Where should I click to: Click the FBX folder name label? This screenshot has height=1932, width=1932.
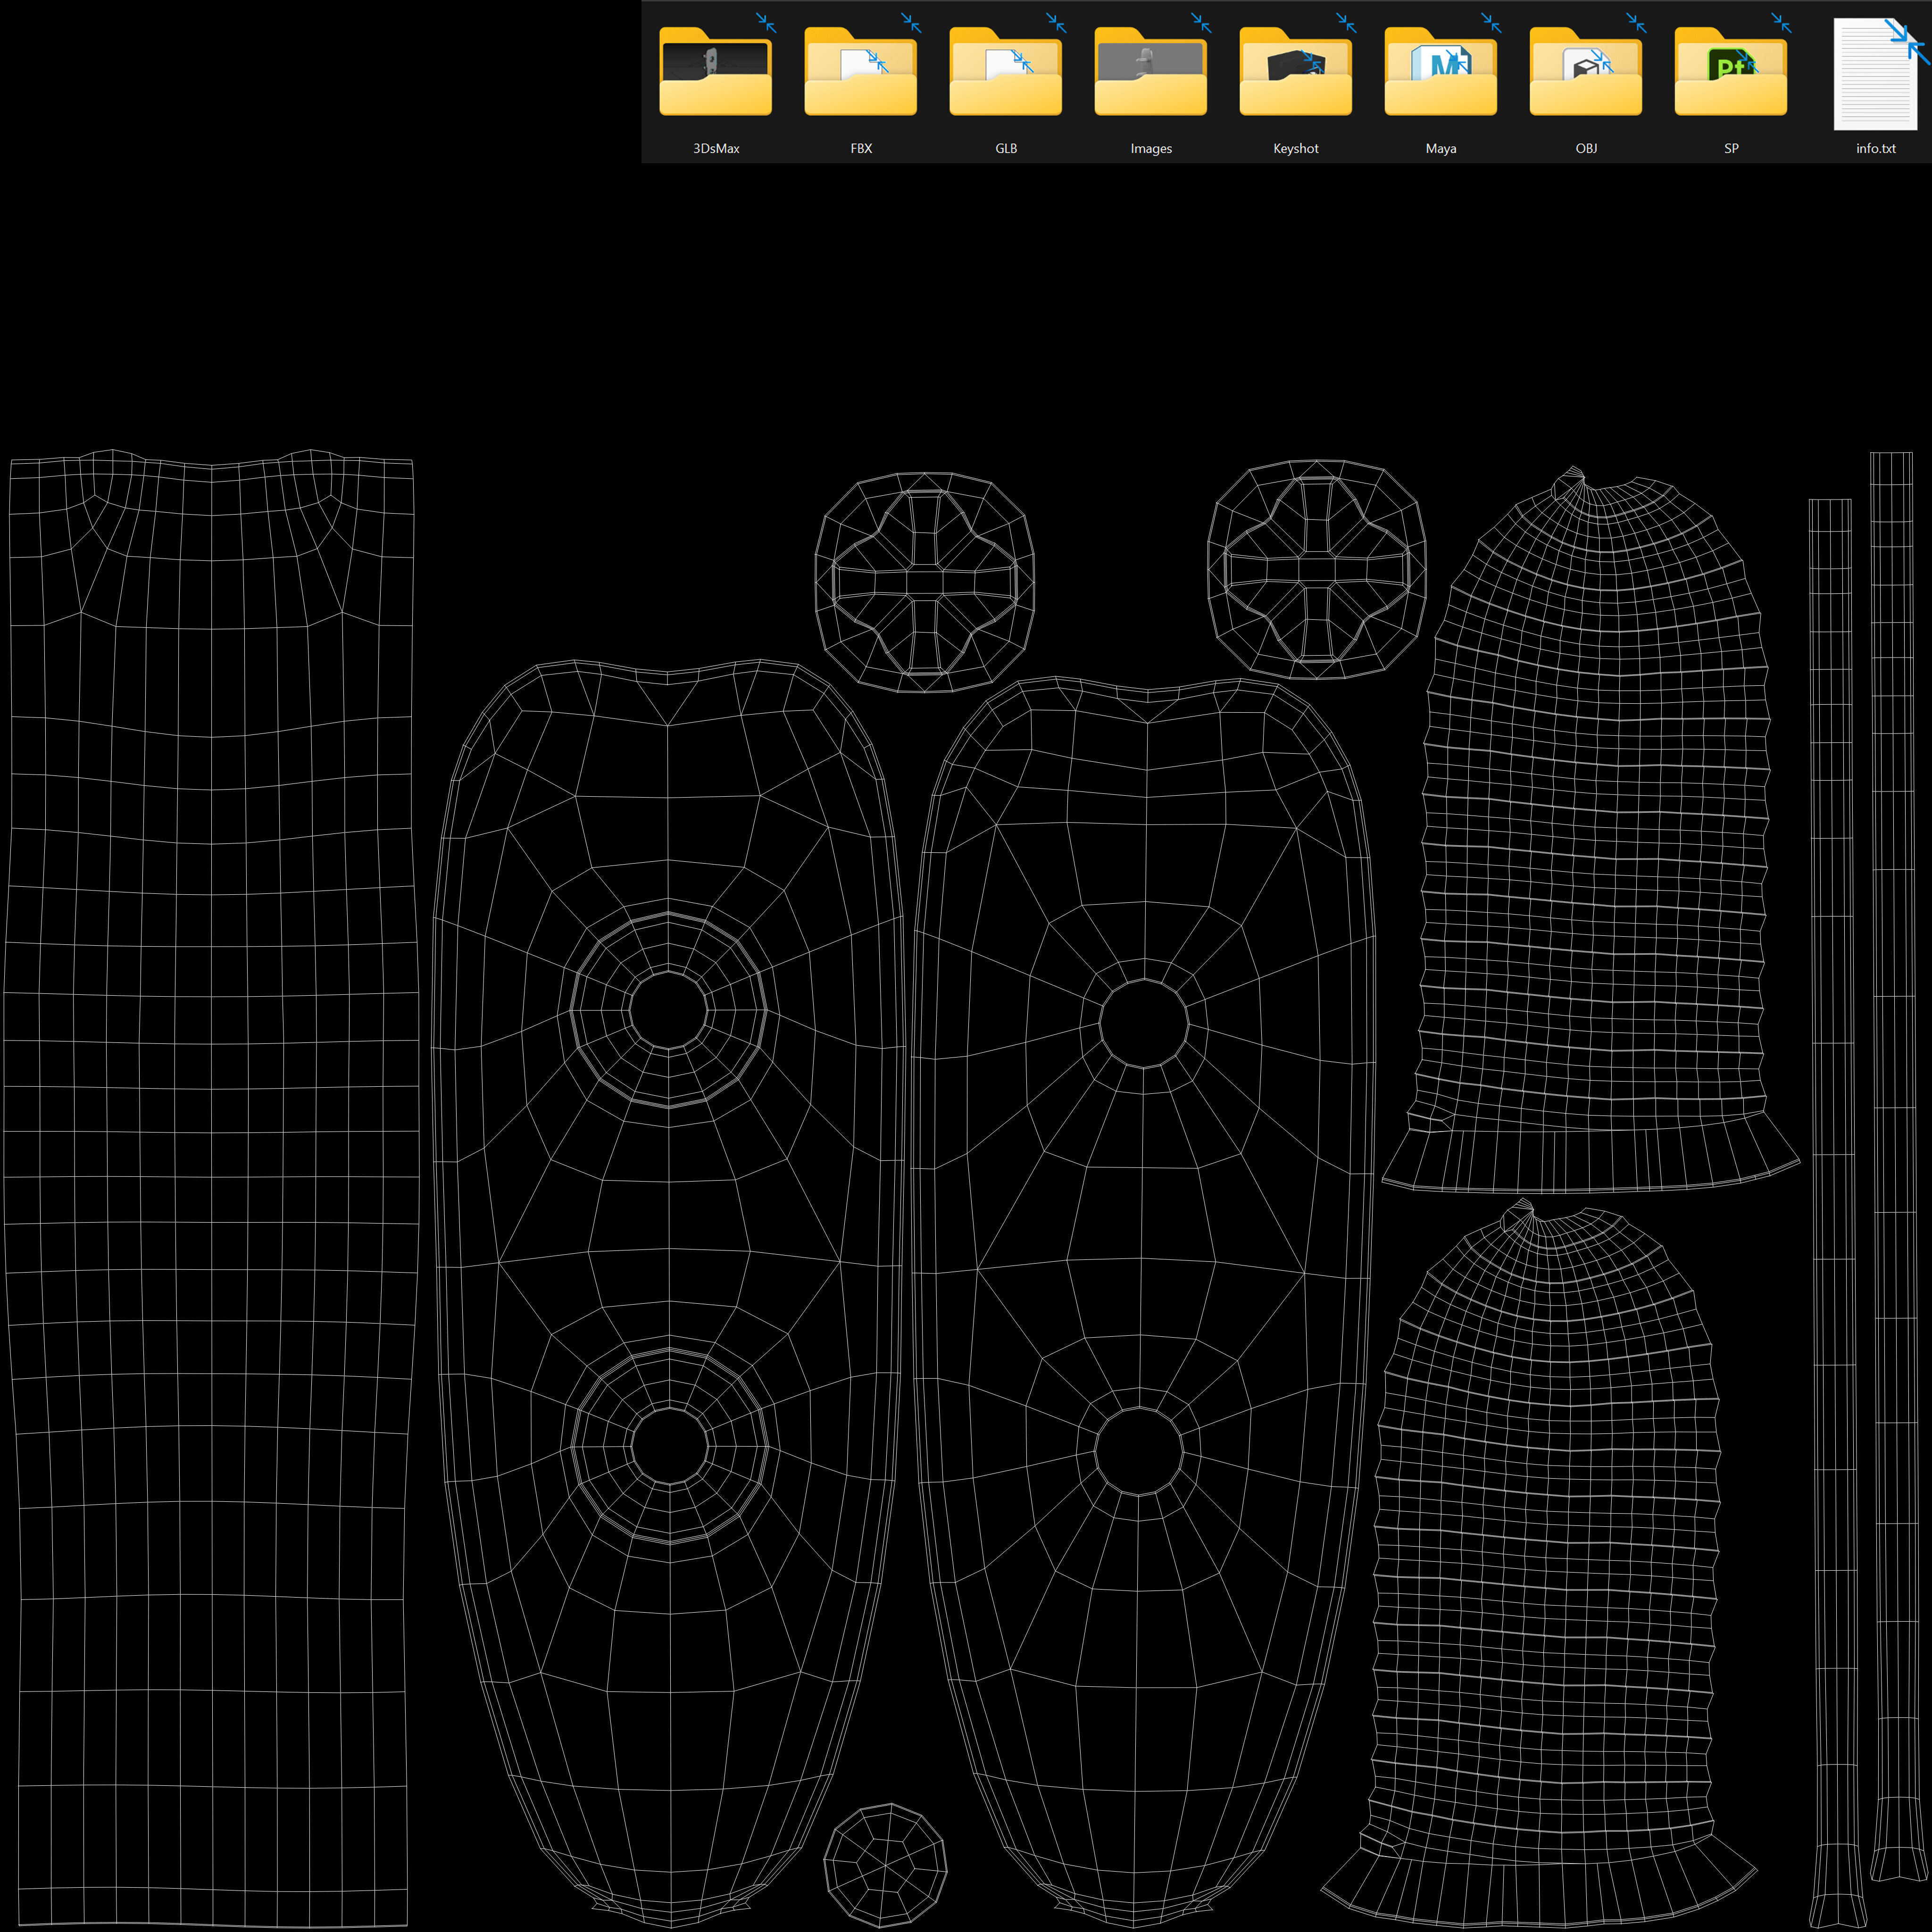coord(861,148)
